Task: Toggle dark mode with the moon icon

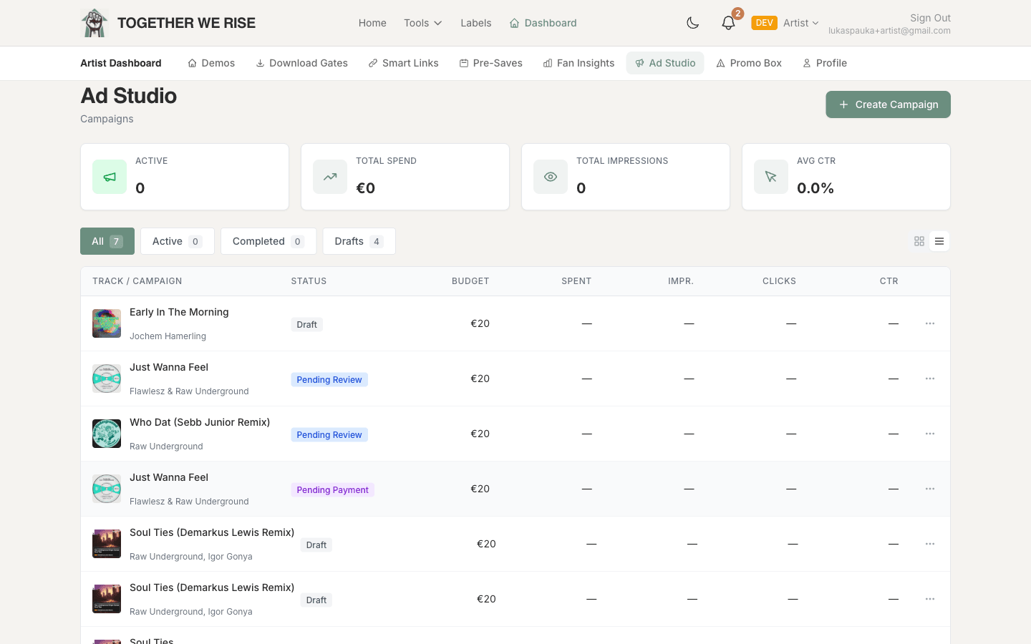Action: [692, 23]
